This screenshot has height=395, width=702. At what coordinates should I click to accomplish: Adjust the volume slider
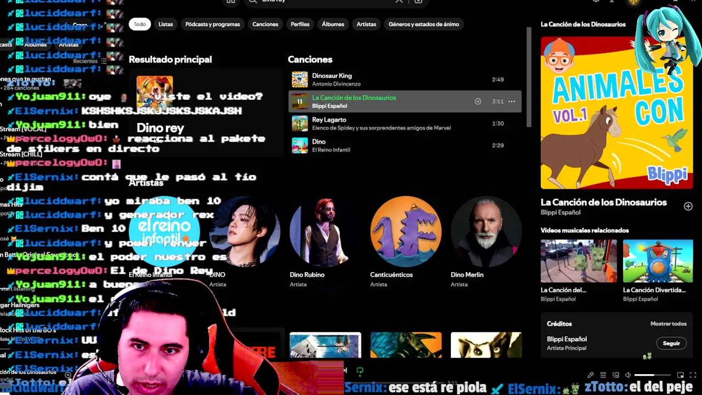tap(653, 375)
